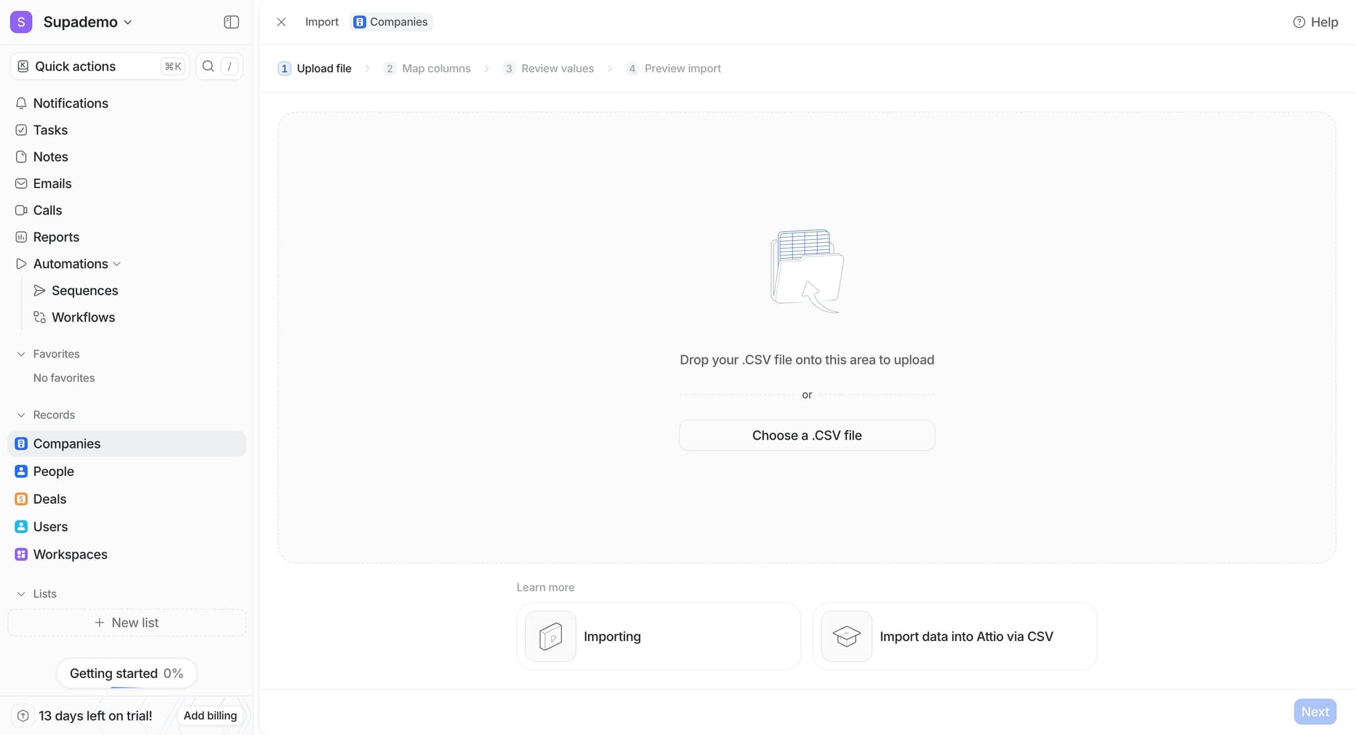Click the Help icon in top right
Viewport: 1356px width, 735px height.
1298,21
